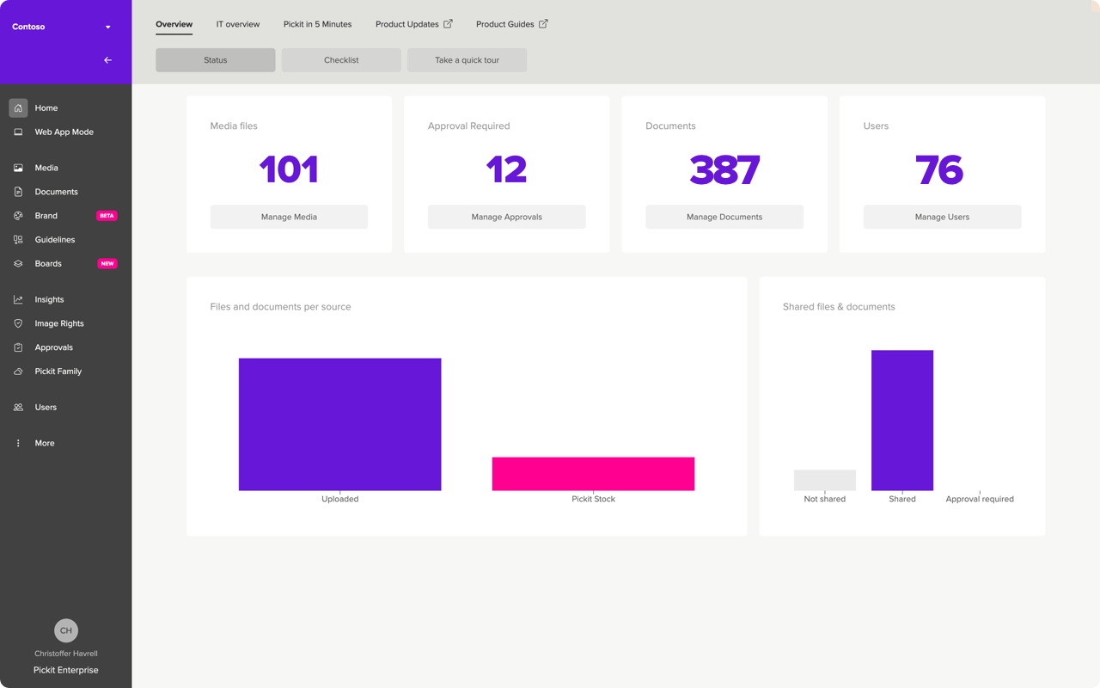The image size is (1100, 688).
Task: Expand the More menu in sidebar
Action: click(18, 444)
